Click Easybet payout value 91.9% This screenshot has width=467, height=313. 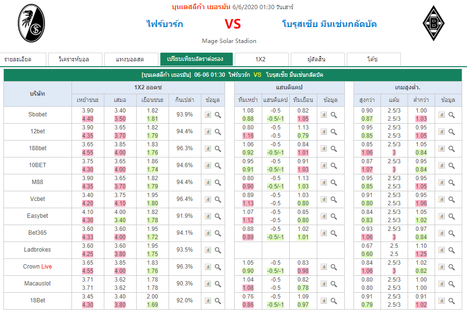click(184, 216)
